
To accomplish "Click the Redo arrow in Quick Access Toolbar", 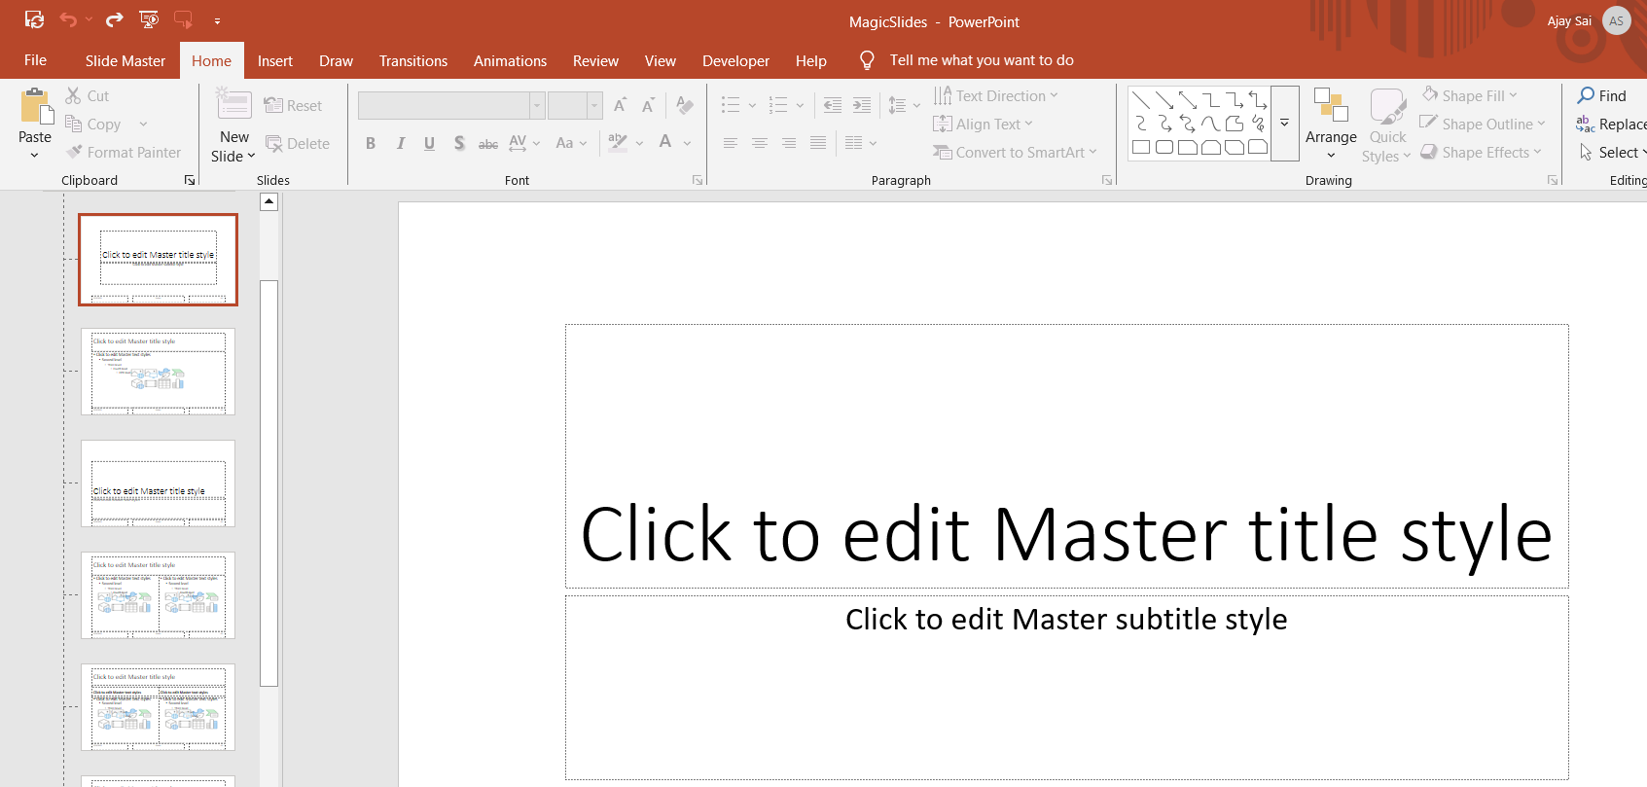I will 114,19.
